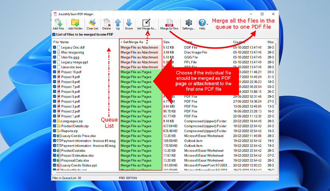330x191 pixels.
Task: Click the Excel icon of Proposal Data.xlsx
Action: 59,160
